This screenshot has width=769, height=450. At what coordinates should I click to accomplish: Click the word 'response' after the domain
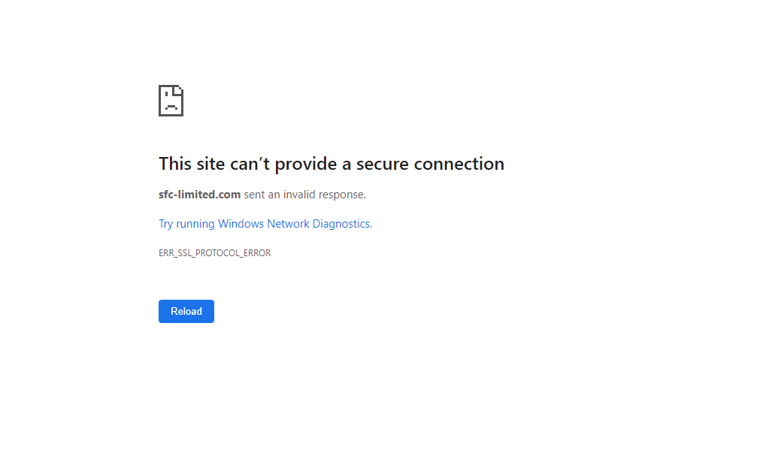(341, 195)
